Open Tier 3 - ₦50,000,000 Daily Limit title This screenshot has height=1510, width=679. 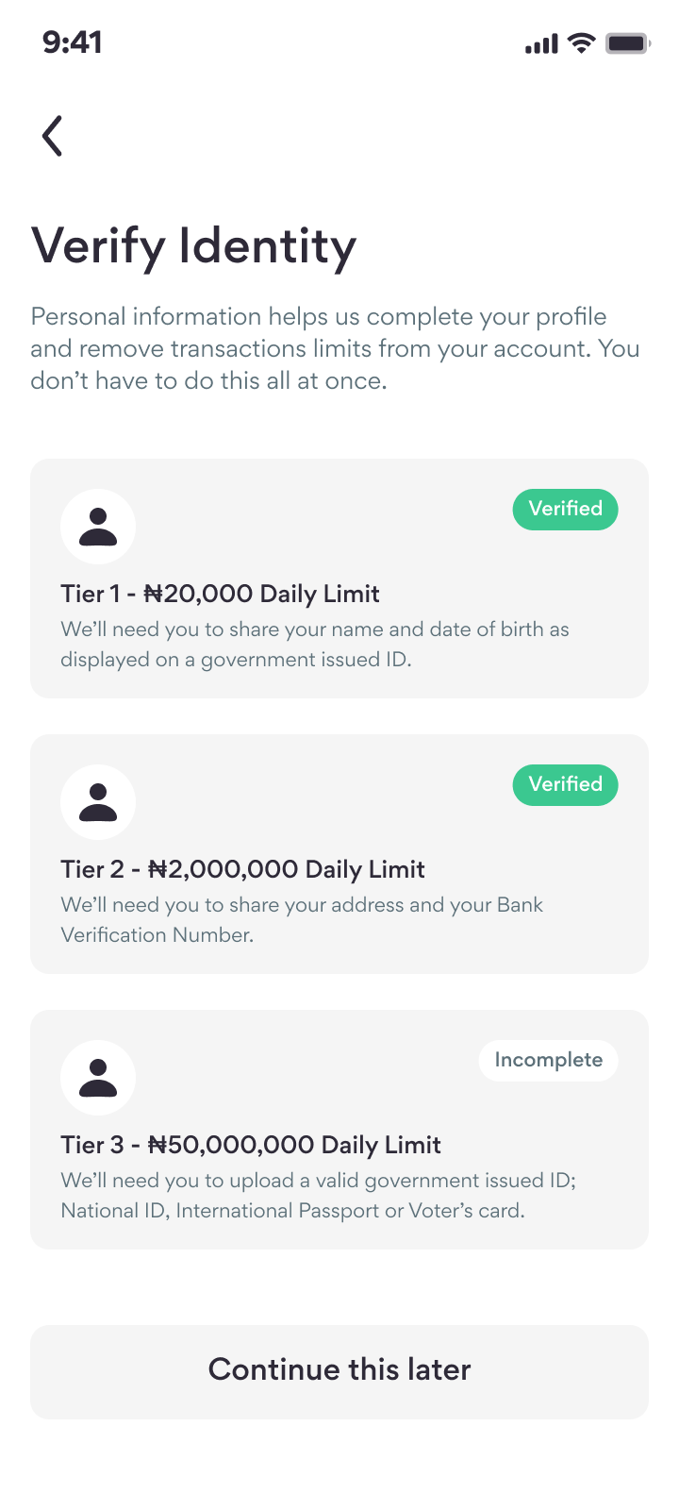click(251, 1145)
